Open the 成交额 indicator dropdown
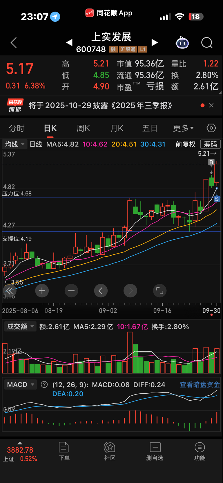 click(20, 327)
